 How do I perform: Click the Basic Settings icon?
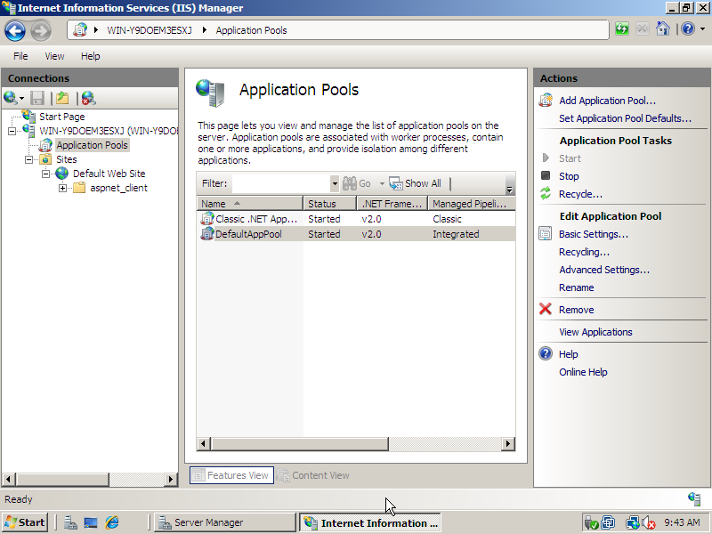tap(546, 233)
